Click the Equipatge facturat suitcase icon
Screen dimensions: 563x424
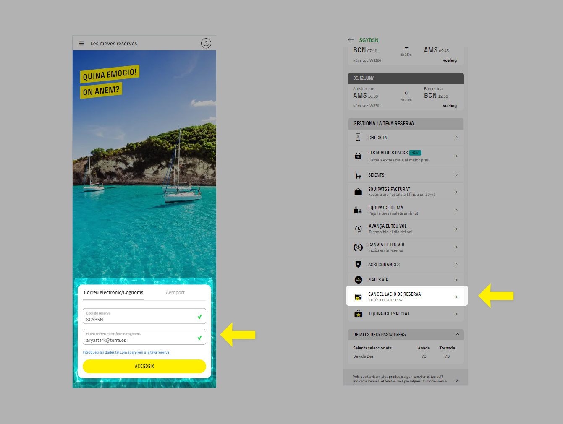click(358, 192)
